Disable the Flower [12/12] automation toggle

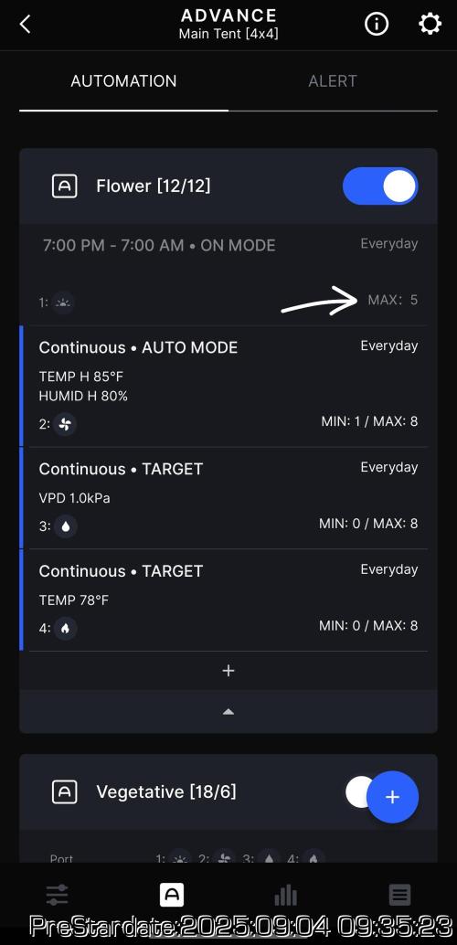(380, 186)
